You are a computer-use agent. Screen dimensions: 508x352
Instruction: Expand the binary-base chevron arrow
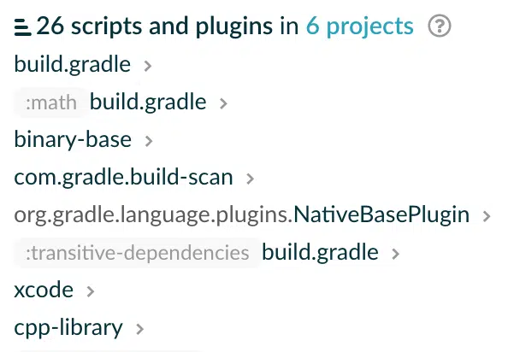click(x=149, y=141)
